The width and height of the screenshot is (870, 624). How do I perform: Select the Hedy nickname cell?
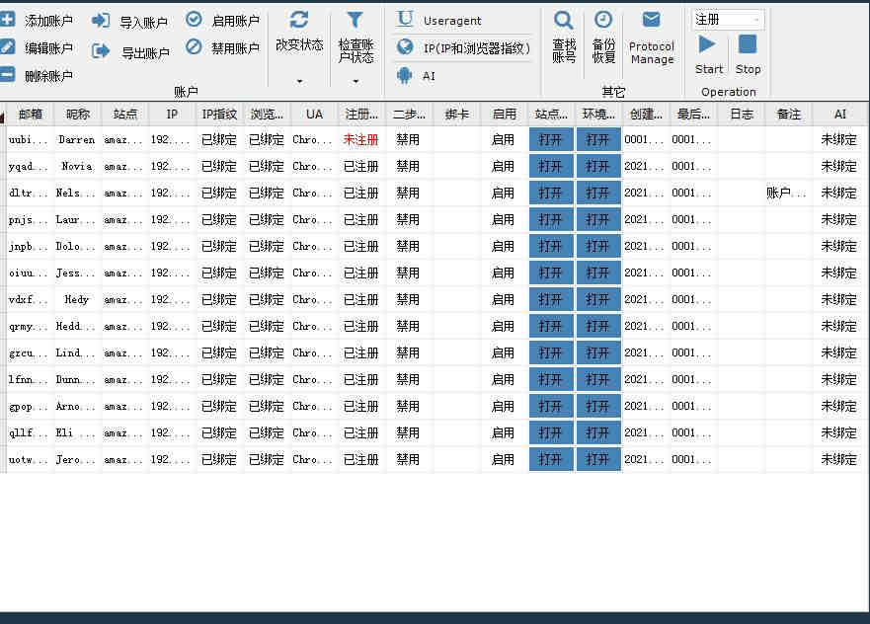77,299
